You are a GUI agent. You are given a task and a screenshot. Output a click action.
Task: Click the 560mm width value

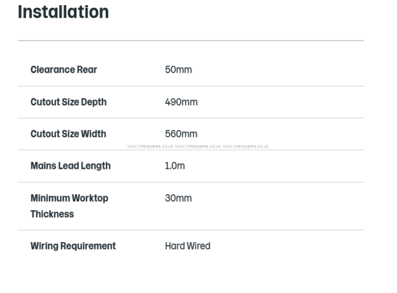tap(181, 134)
